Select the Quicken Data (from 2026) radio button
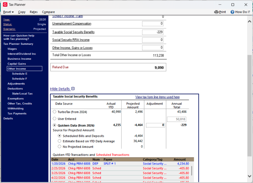 (x=55, y=125)
